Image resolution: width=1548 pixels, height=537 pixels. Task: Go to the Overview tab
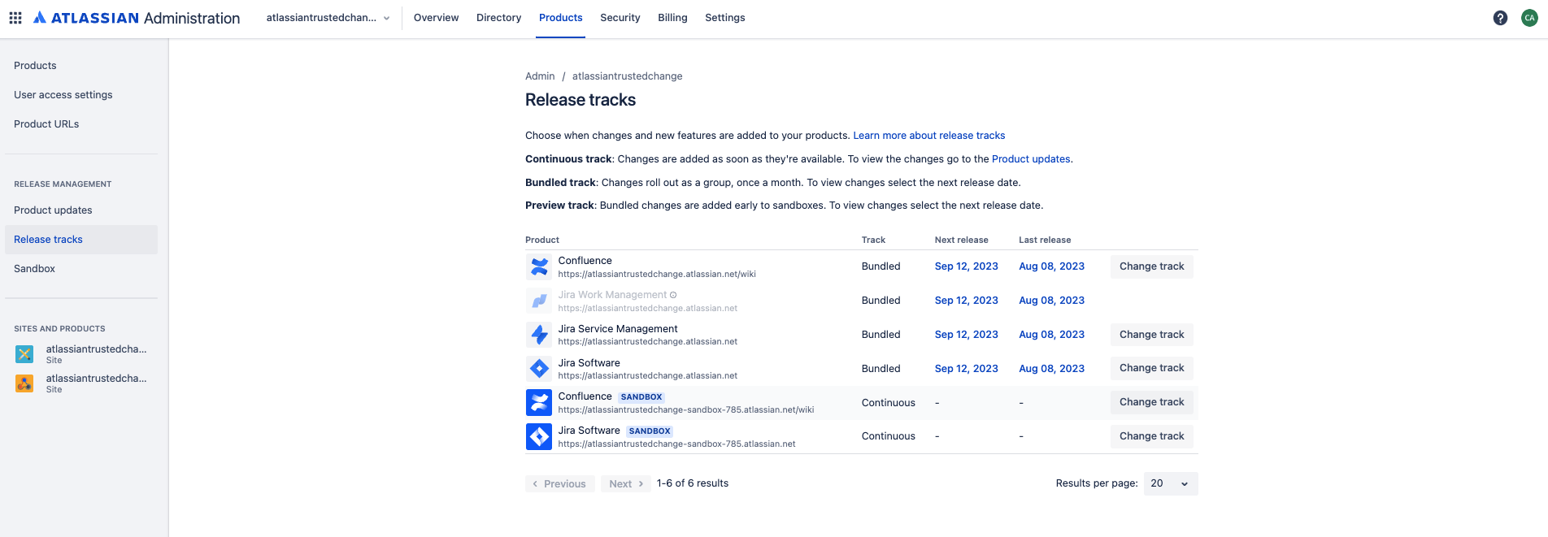point(436,18)
